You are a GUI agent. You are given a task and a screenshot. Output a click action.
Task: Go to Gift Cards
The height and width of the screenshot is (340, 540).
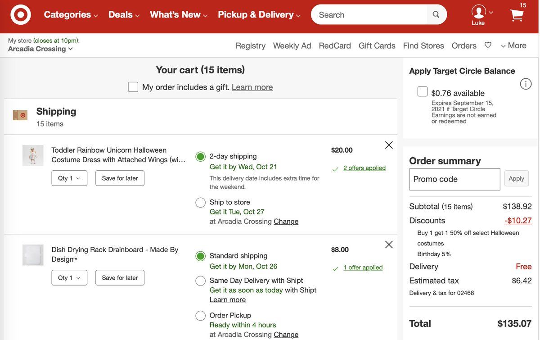tap(377, 45)
